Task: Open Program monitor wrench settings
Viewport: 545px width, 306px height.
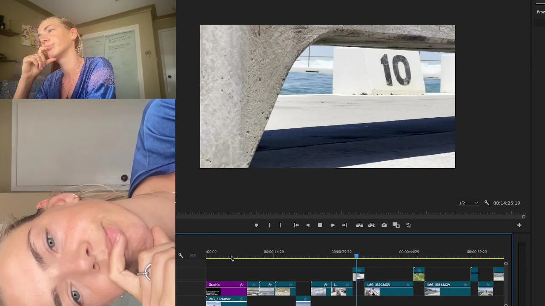Action: [487, 203]
